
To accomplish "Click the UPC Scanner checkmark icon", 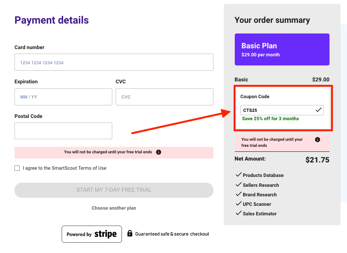I will click(239, 204).
